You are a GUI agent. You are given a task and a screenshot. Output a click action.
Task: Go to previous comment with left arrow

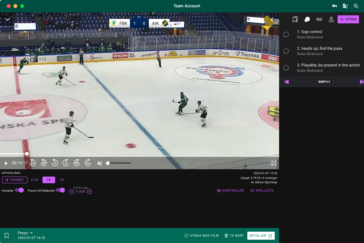coord(286,82)
